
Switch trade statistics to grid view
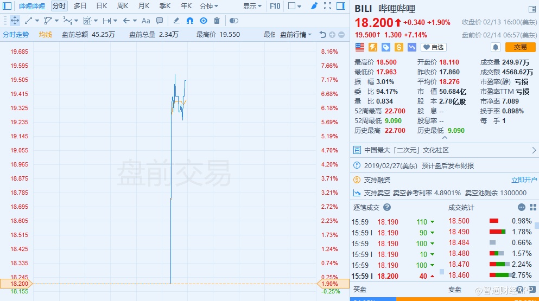coord(533,207)
